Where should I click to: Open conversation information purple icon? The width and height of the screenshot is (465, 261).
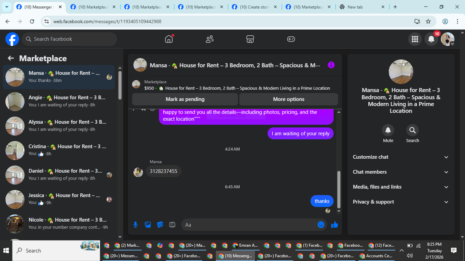[x=331, y=65]
